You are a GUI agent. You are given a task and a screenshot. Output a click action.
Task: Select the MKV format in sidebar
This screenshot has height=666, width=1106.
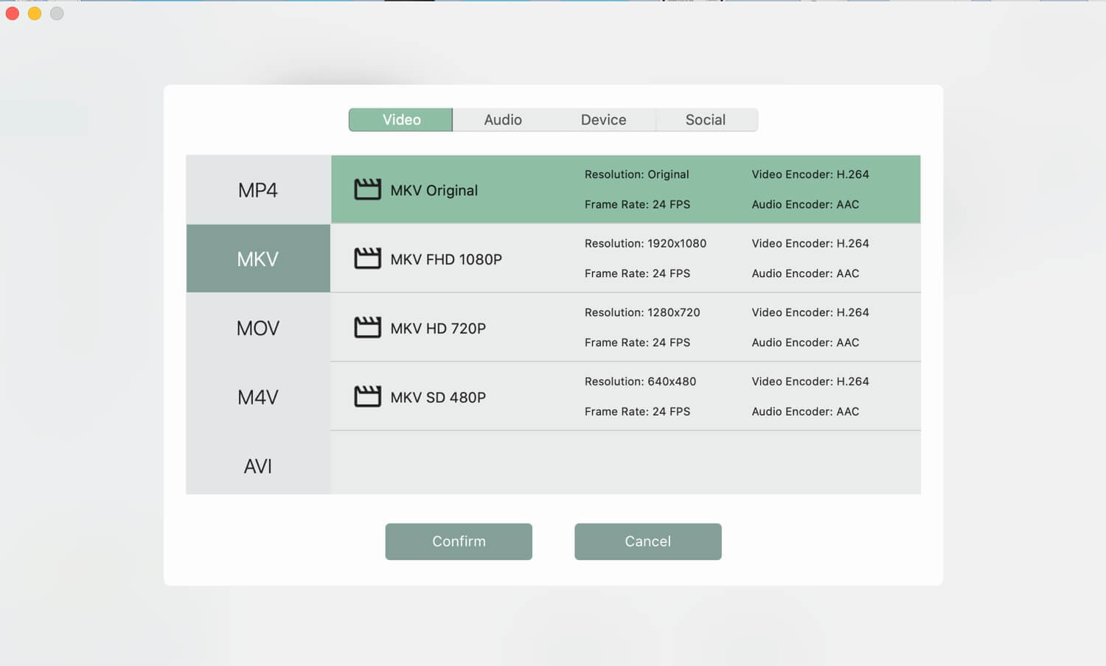pos(258,259)
